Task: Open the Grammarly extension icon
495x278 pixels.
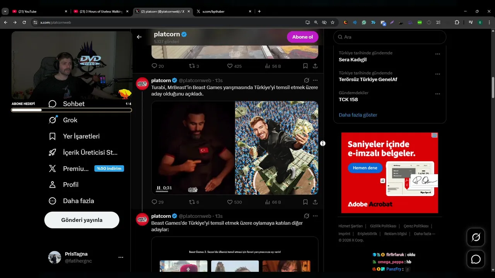Action: [364, 22]
